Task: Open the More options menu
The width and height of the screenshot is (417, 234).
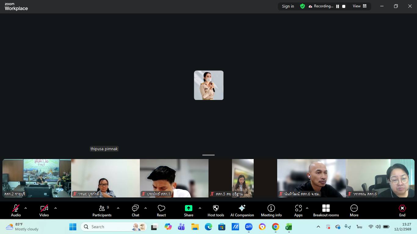Action: (354, 211)
